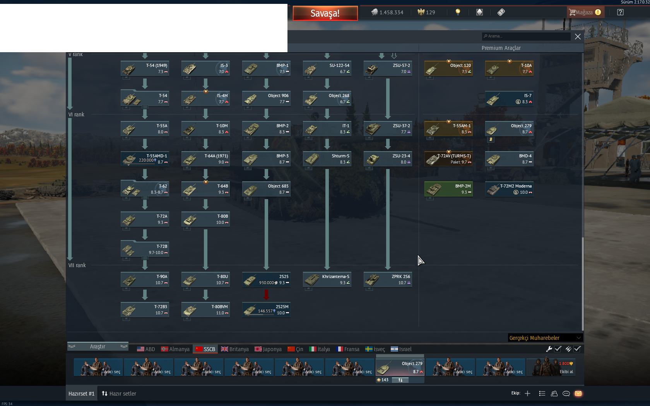
Task: Toggle the auto-repair checkbox beside wrench
Action: point(558,349)
